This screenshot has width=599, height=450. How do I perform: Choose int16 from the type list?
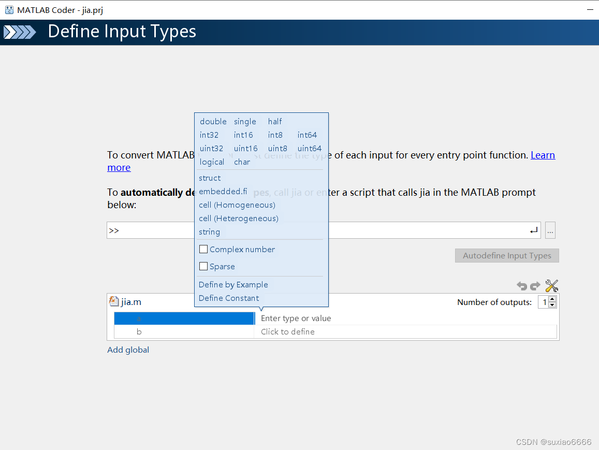coord(243,135)
